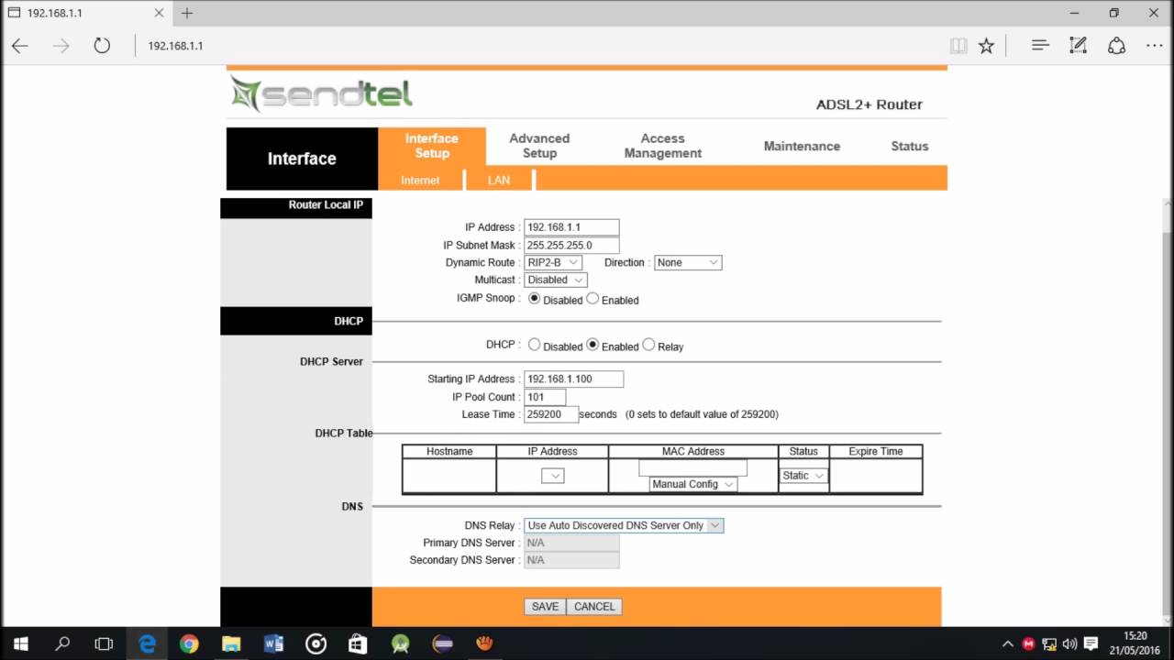The image size is (1174, 660).
Task: Set IGMP Snoop to Enabled
Action: (593, 298)
